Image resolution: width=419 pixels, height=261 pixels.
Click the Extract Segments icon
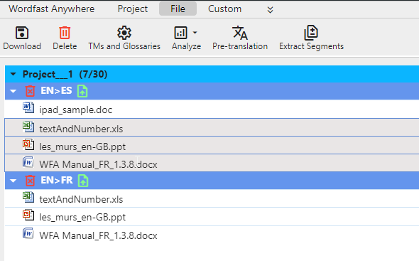[311, 33]
